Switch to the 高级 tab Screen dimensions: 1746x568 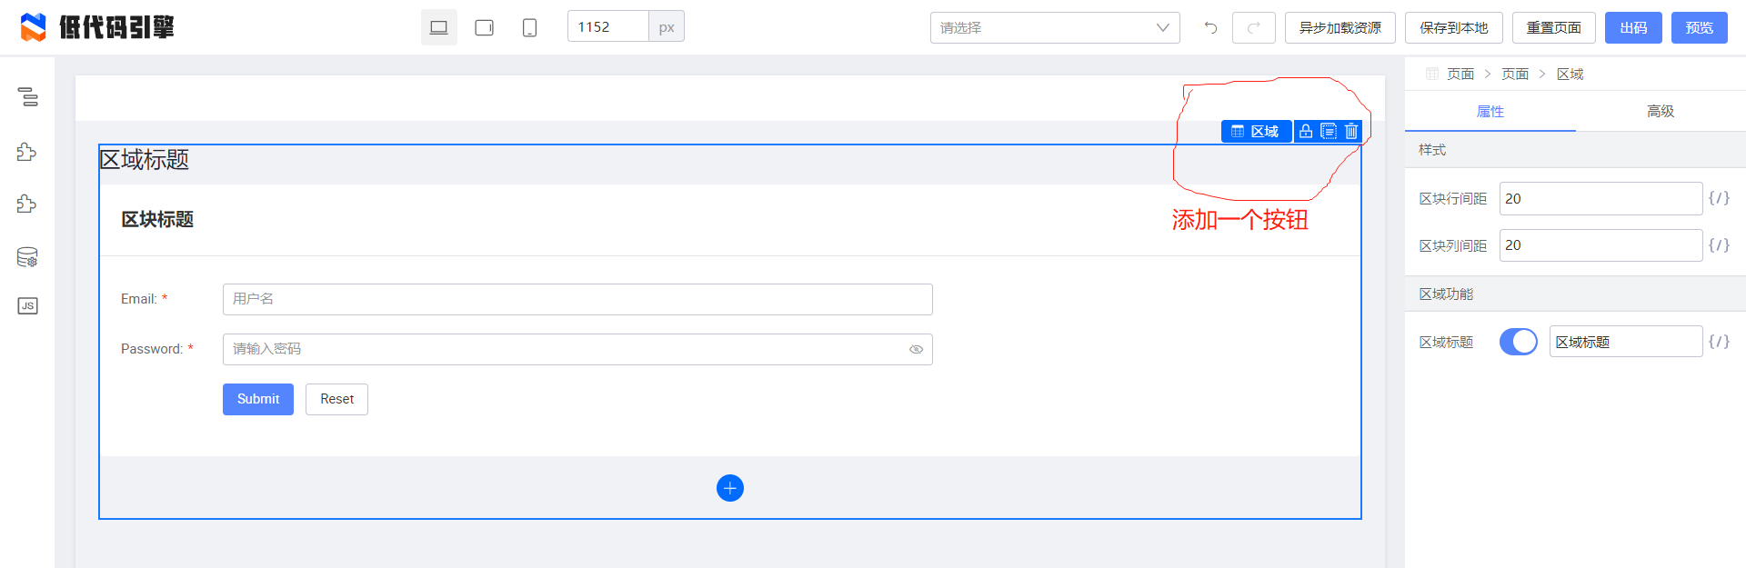tap(1660, 111)
